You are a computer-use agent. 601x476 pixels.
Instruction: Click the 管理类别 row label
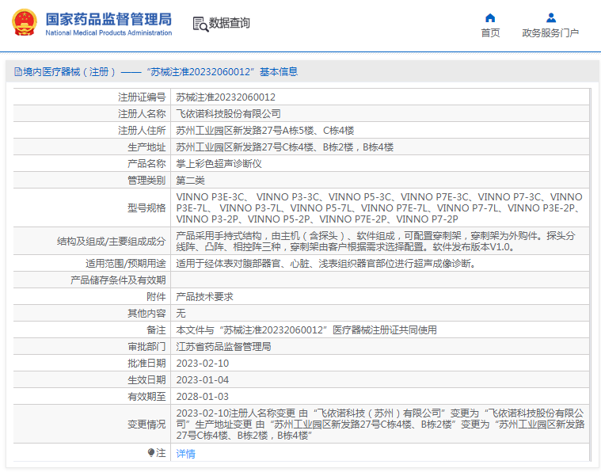point(146,180)
